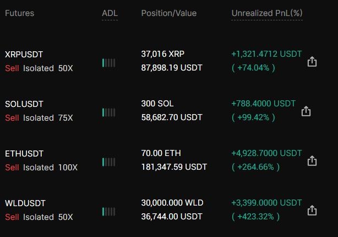Open the WLDUSDT futures contract

pyautogui.click(x=25, y=203)
